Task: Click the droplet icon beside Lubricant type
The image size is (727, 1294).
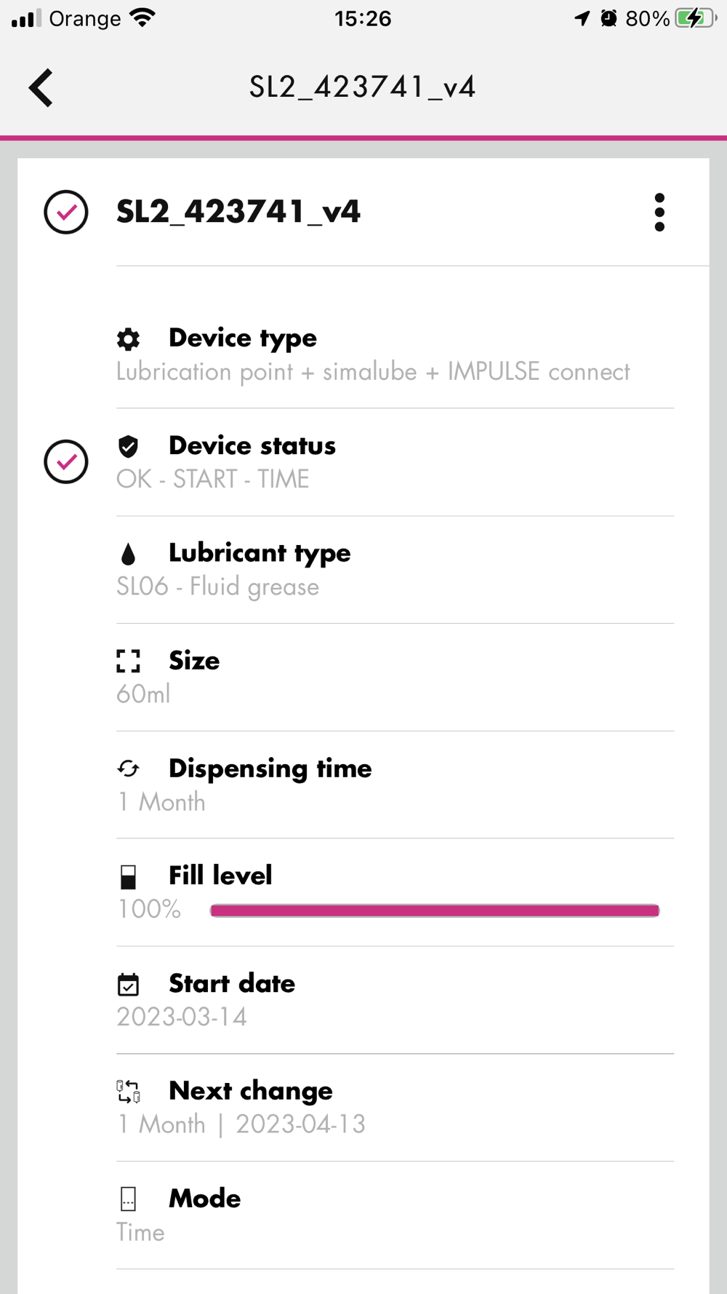Action: 129,555
